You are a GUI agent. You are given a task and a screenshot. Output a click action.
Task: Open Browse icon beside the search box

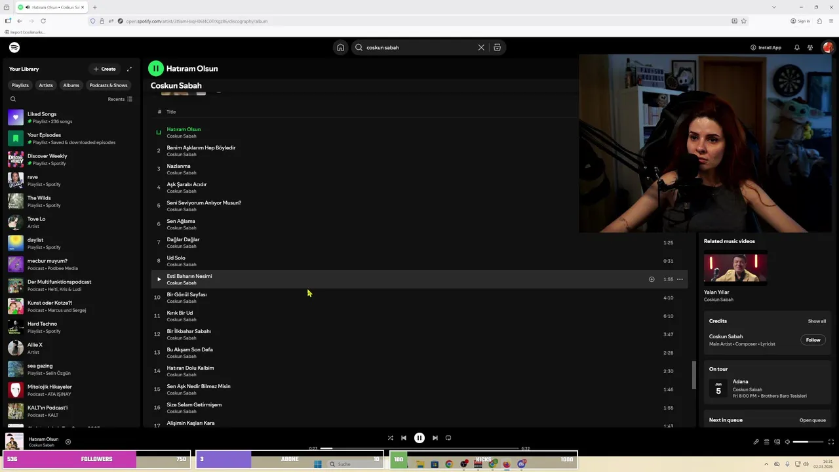(x=497, y=47)
